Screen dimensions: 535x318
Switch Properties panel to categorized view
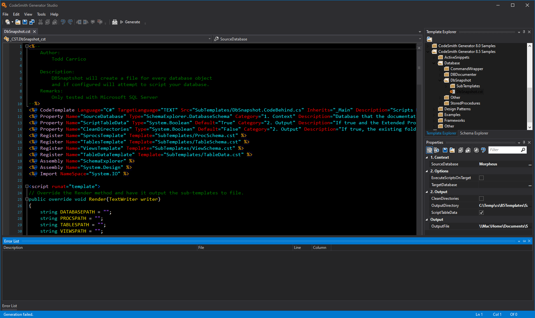click(x=429, y=150)
